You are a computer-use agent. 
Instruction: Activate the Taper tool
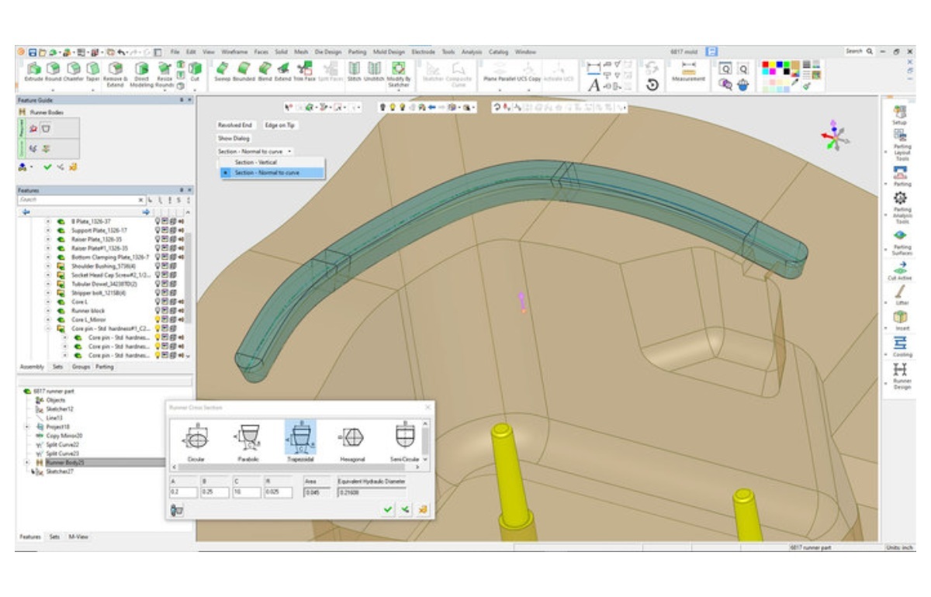(93, 72)
